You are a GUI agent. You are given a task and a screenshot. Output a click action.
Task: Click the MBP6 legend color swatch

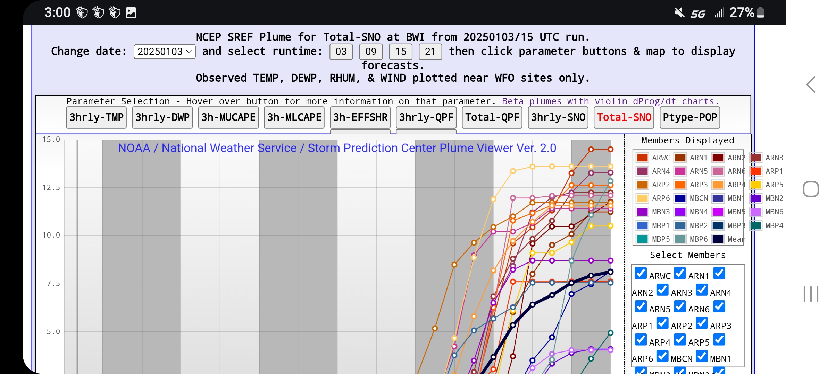tap(680, 239)
